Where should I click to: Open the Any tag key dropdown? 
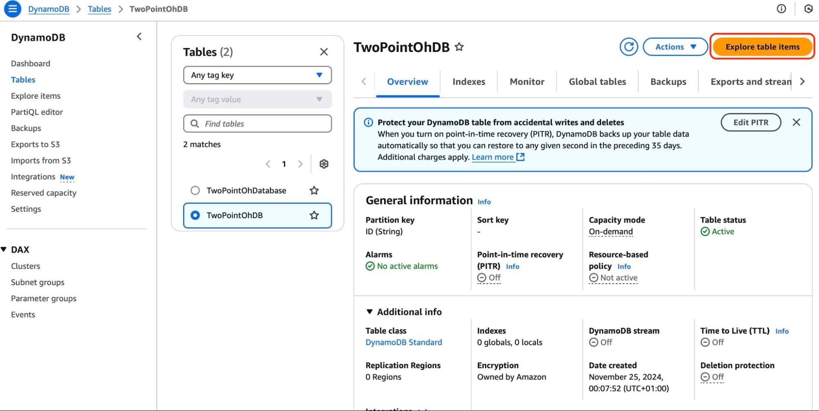tap(257, 75)
